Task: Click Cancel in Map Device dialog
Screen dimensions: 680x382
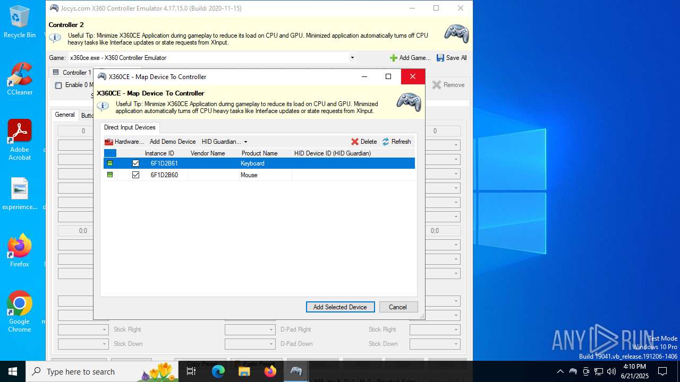Action: (397, 307)
